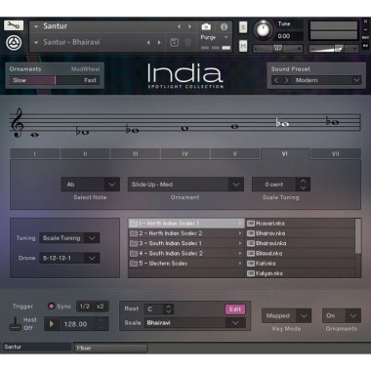Open the Select Note Ab dropdown
371x371 pixels.
coord(91,185)
